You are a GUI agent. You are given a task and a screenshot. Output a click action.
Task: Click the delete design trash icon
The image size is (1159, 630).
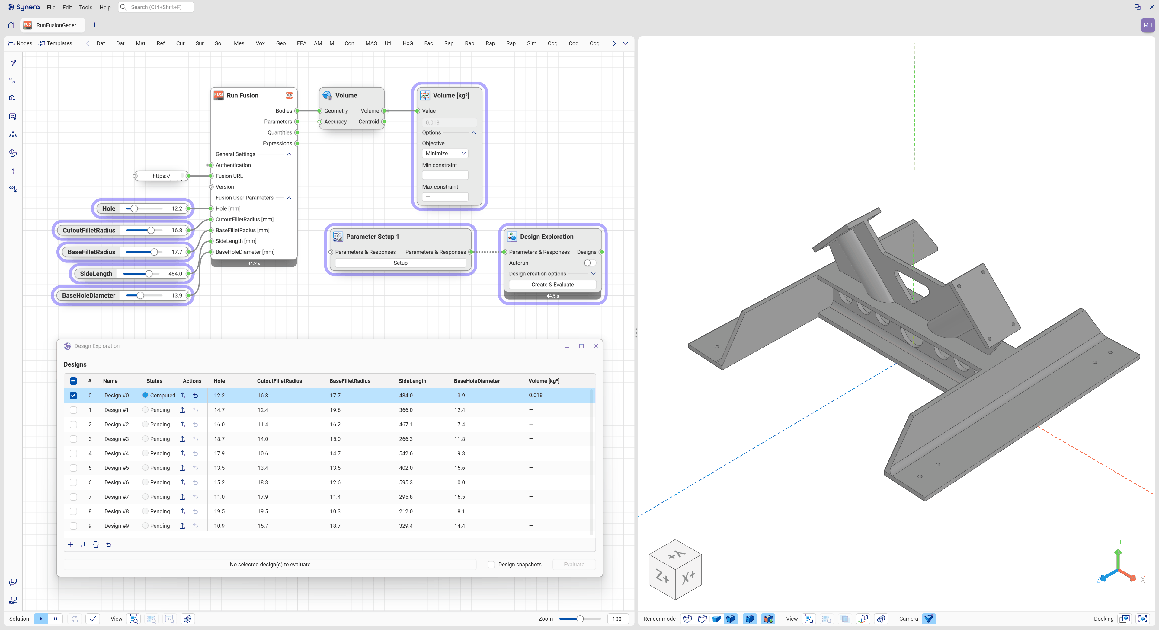point(96,545)
